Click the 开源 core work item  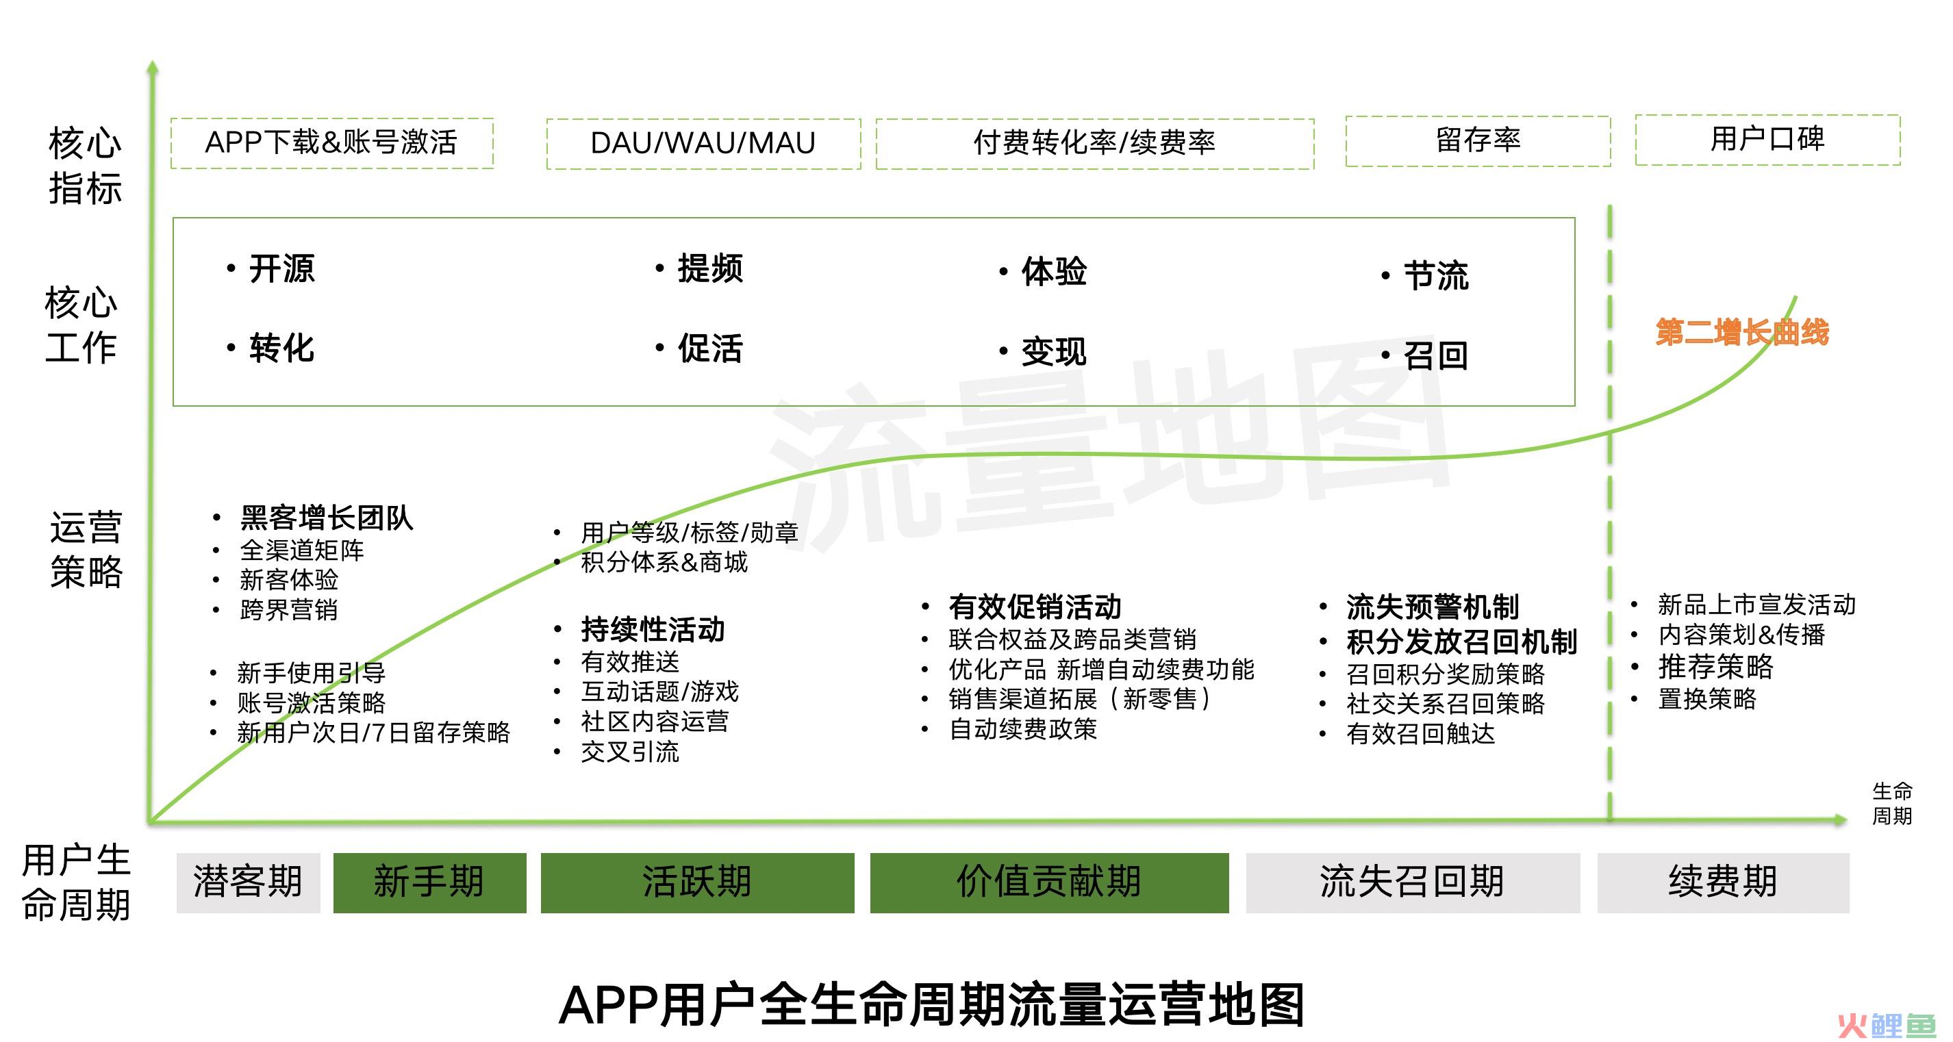282,268
